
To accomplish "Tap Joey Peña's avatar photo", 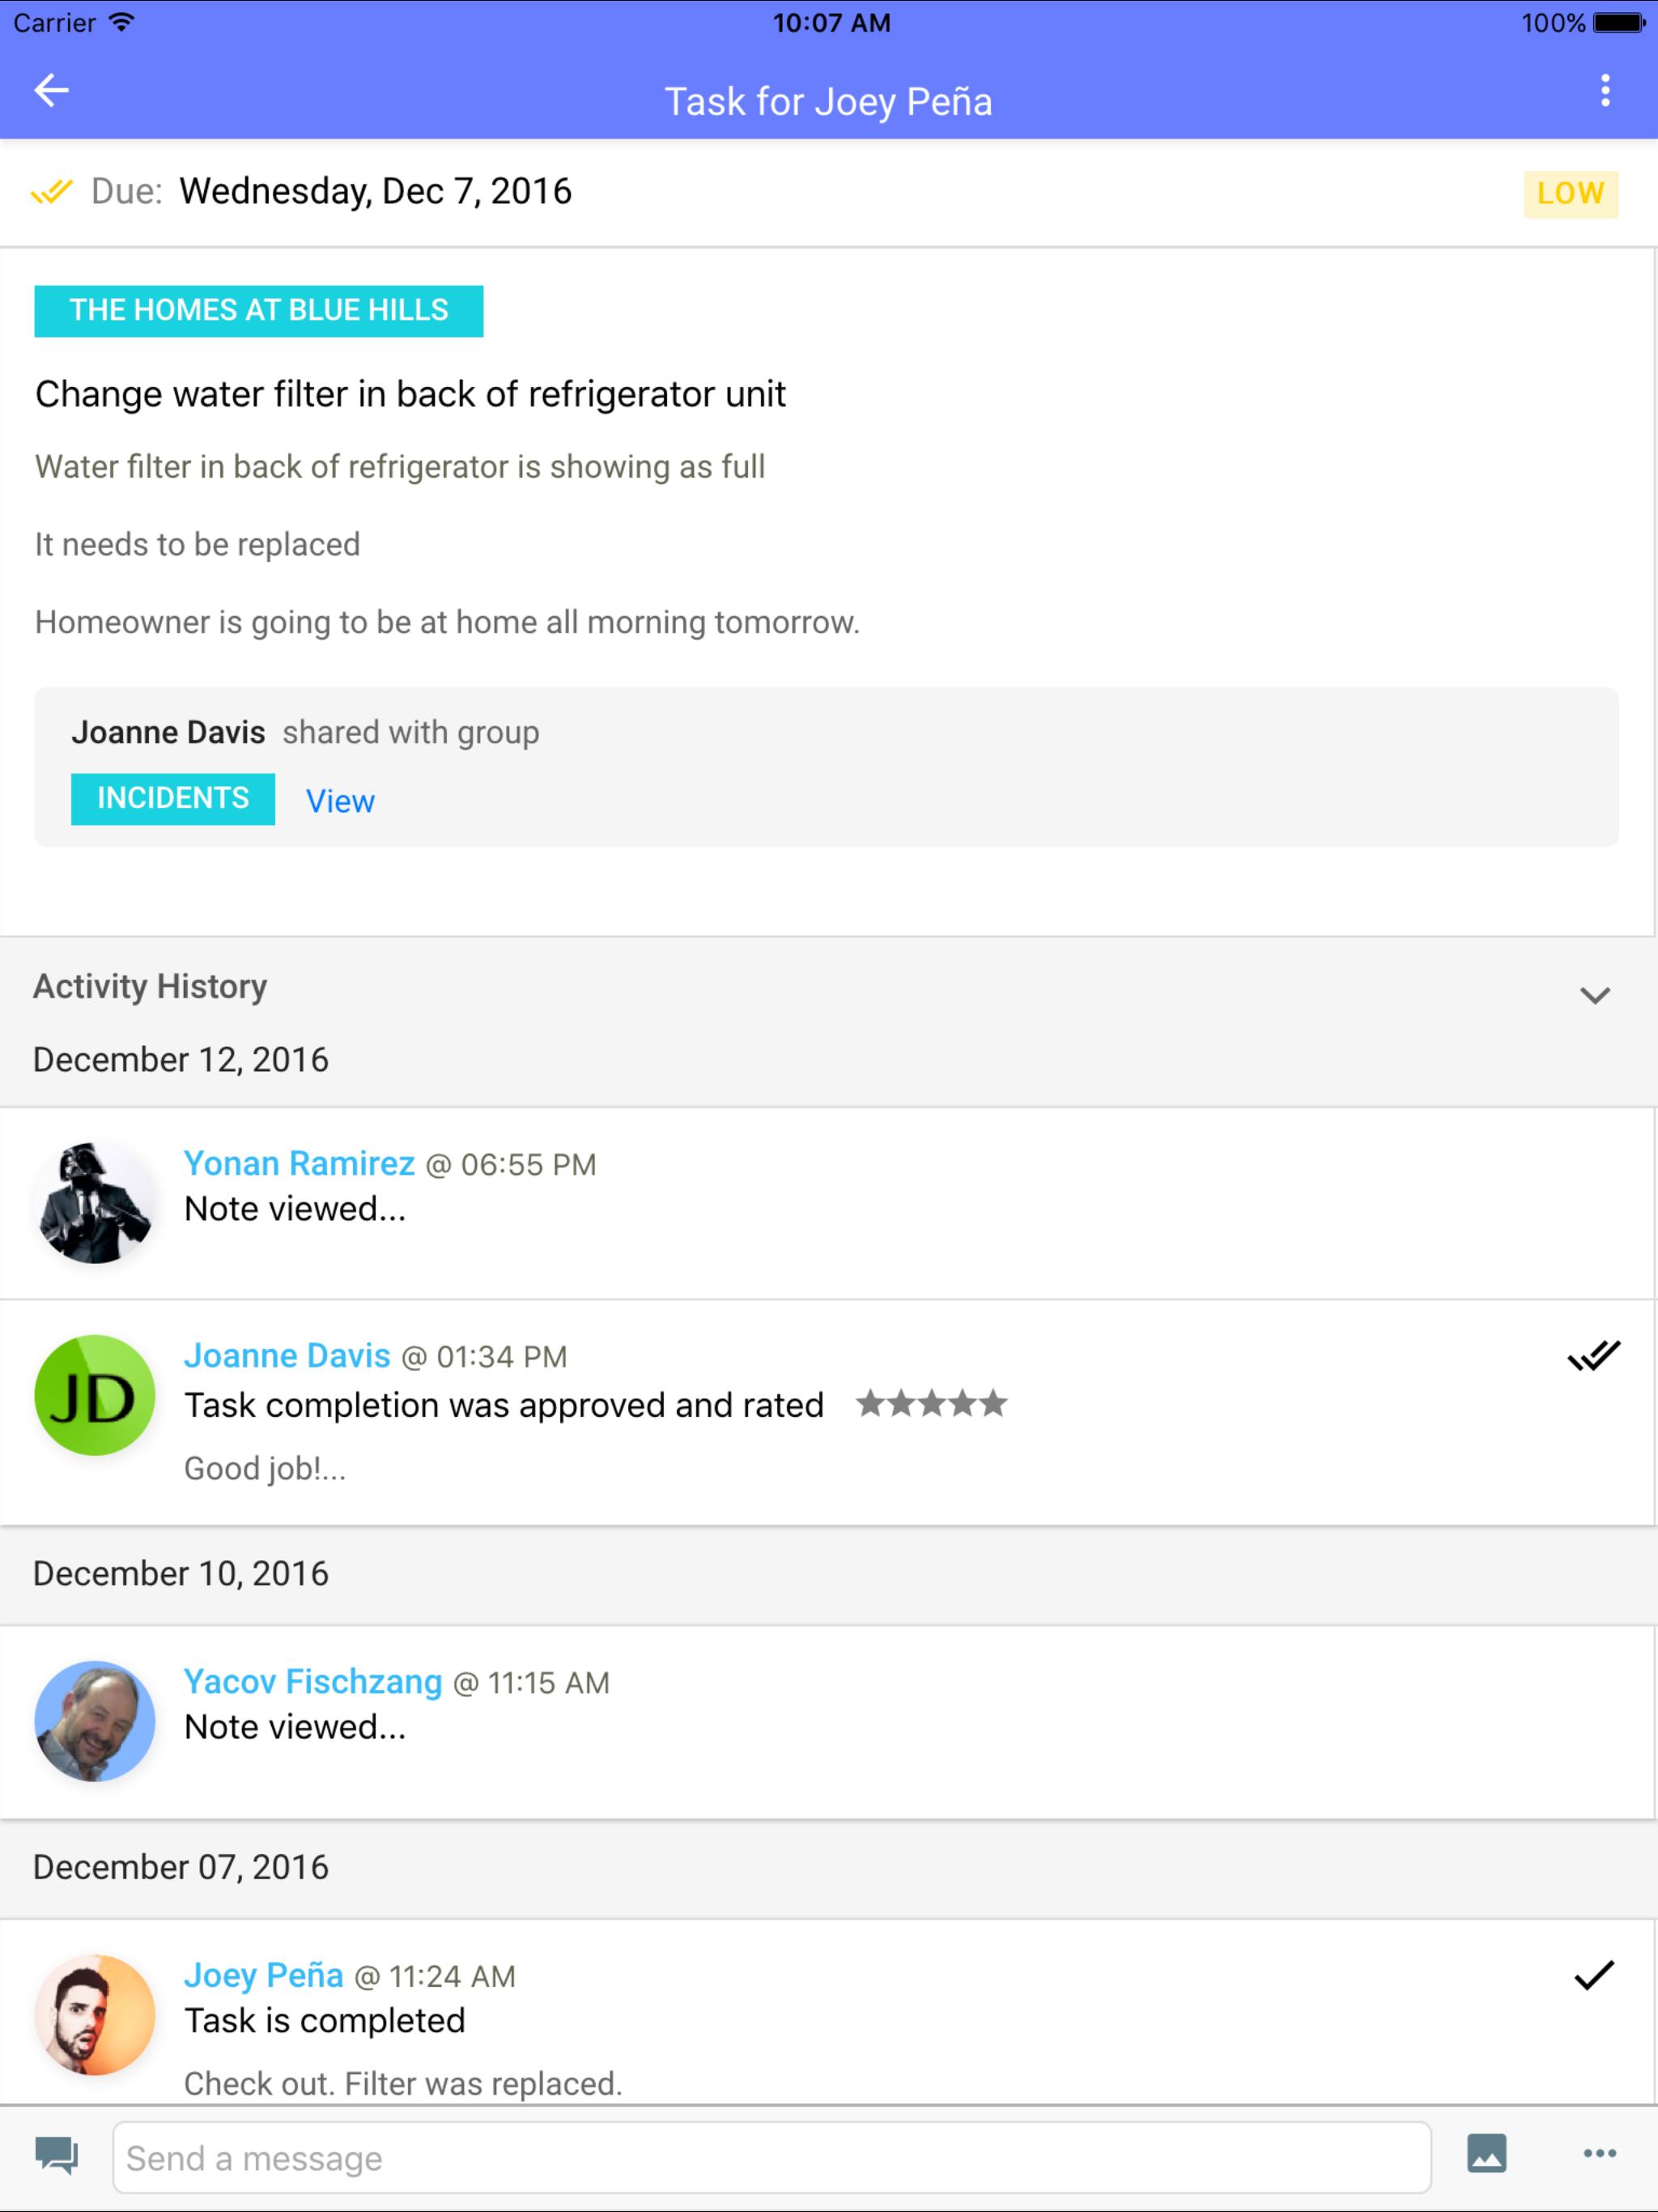I will coord(95,2015).
